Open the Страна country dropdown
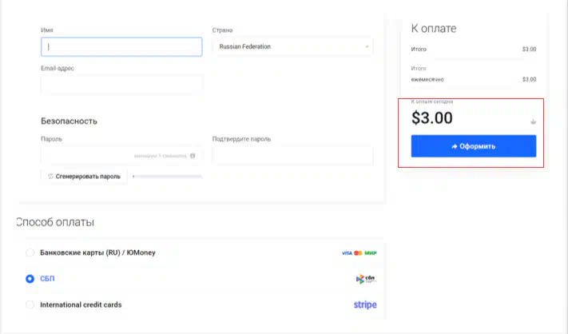Image resolution: width=568 pixels, height=334 pixels. point(292,46)
